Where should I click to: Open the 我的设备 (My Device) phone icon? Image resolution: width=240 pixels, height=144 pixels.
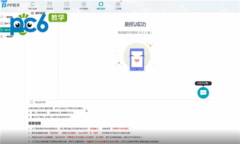[32, 4]
